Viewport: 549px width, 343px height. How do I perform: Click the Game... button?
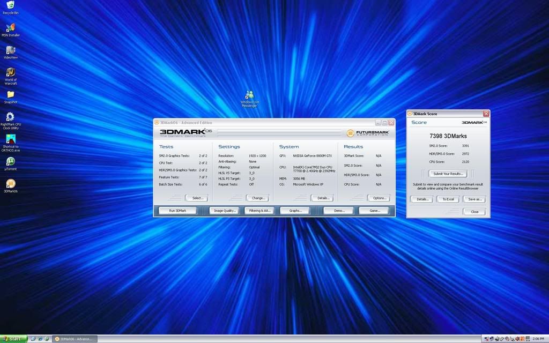coord(374,211)
